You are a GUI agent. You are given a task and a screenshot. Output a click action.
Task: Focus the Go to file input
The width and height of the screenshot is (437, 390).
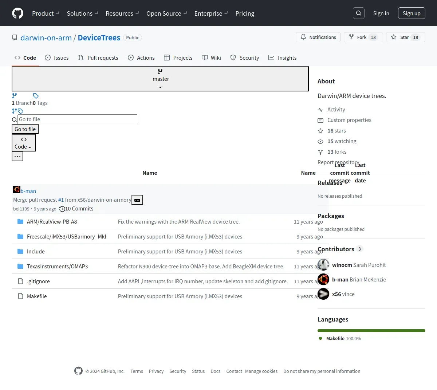[77, 119]
